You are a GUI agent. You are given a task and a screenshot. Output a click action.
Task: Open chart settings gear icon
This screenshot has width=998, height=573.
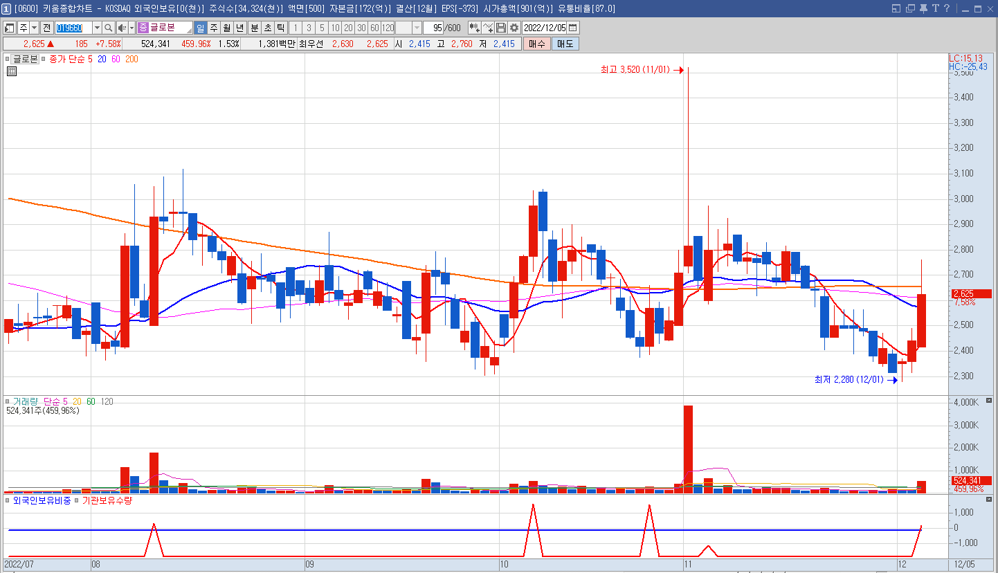coord(514,28)
